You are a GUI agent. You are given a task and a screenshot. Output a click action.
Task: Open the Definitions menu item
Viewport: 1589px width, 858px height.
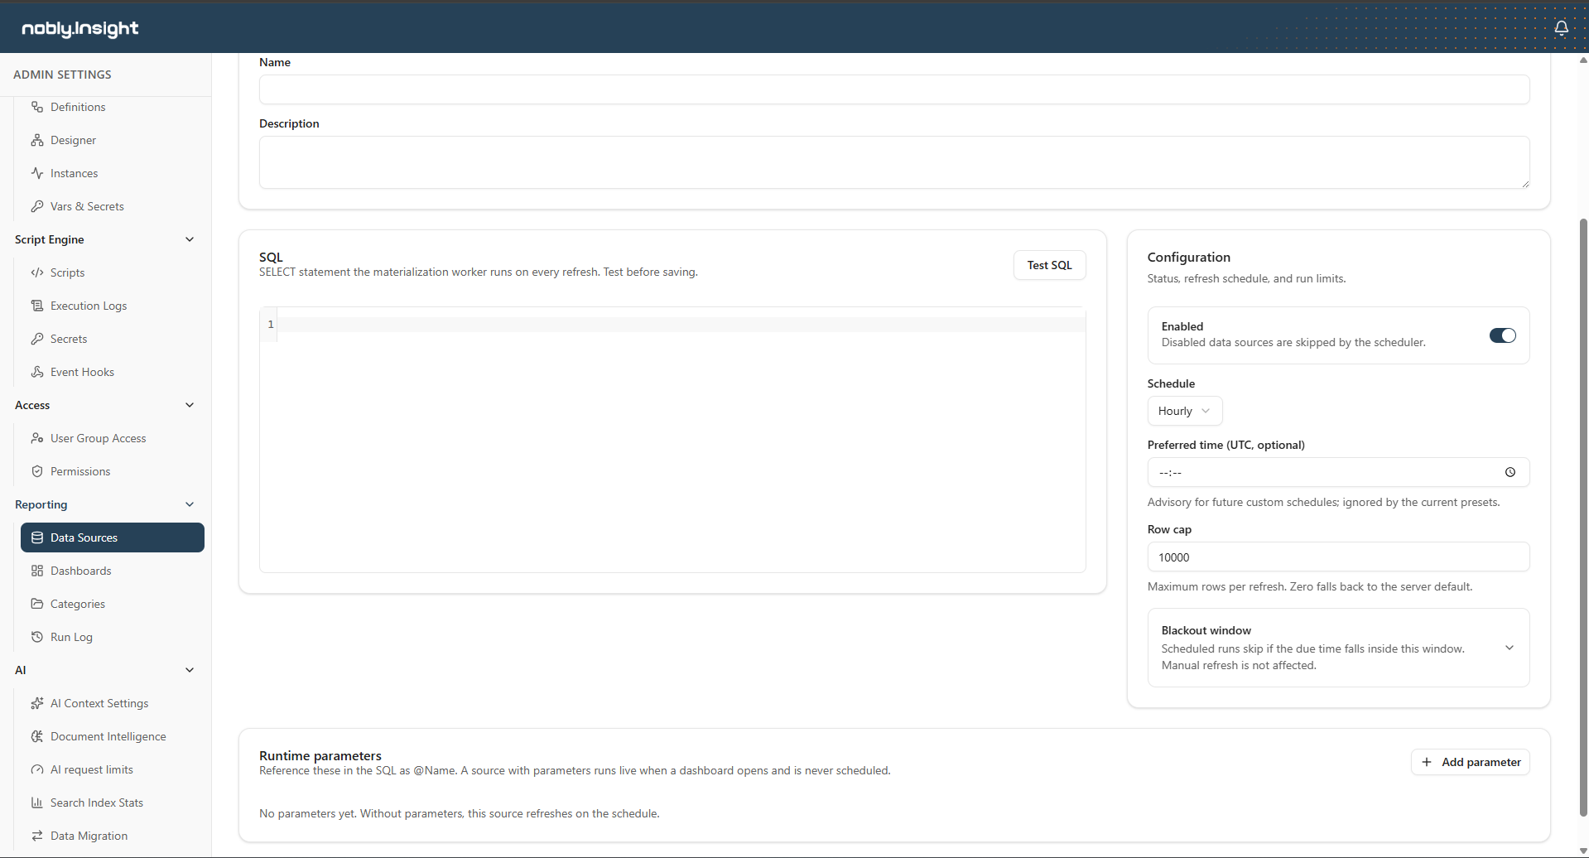113,107
